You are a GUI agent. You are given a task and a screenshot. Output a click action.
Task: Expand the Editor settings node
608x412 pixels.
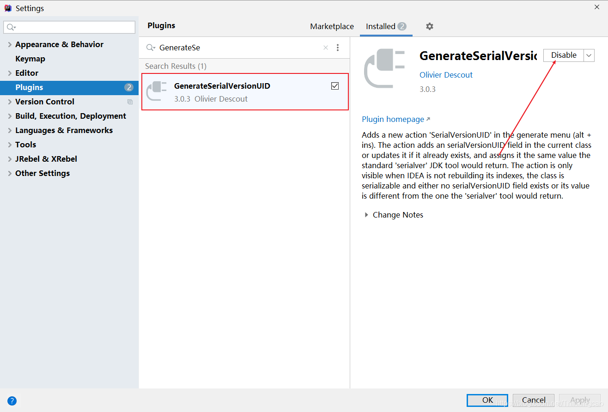click(10, 73)
